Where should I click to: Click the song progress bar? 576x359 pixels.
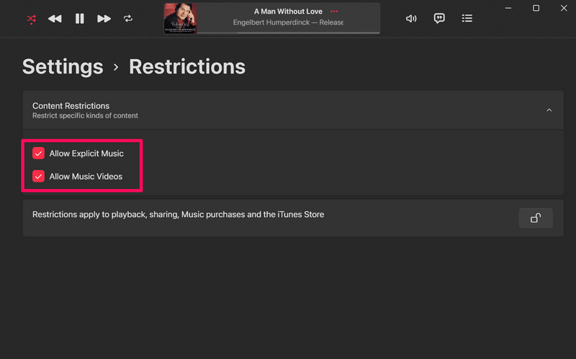[288, 33]
